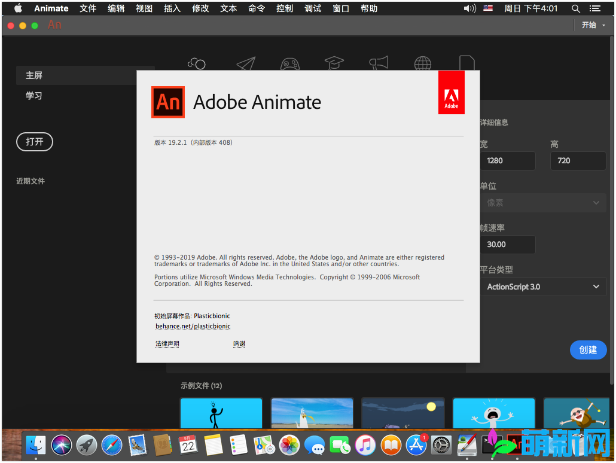Open Notes app in the dock
This screenshot has height=463, width=616.
(x=214, y=445)
